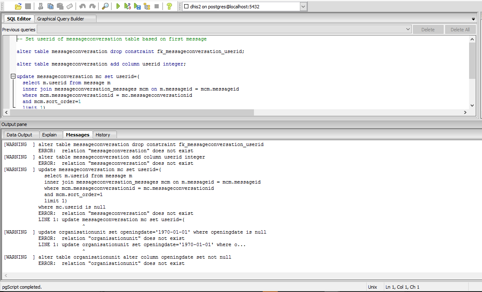Click the Cut scissors icon
This screenshot has height=292, width=482.
click(x=41, y=6)
